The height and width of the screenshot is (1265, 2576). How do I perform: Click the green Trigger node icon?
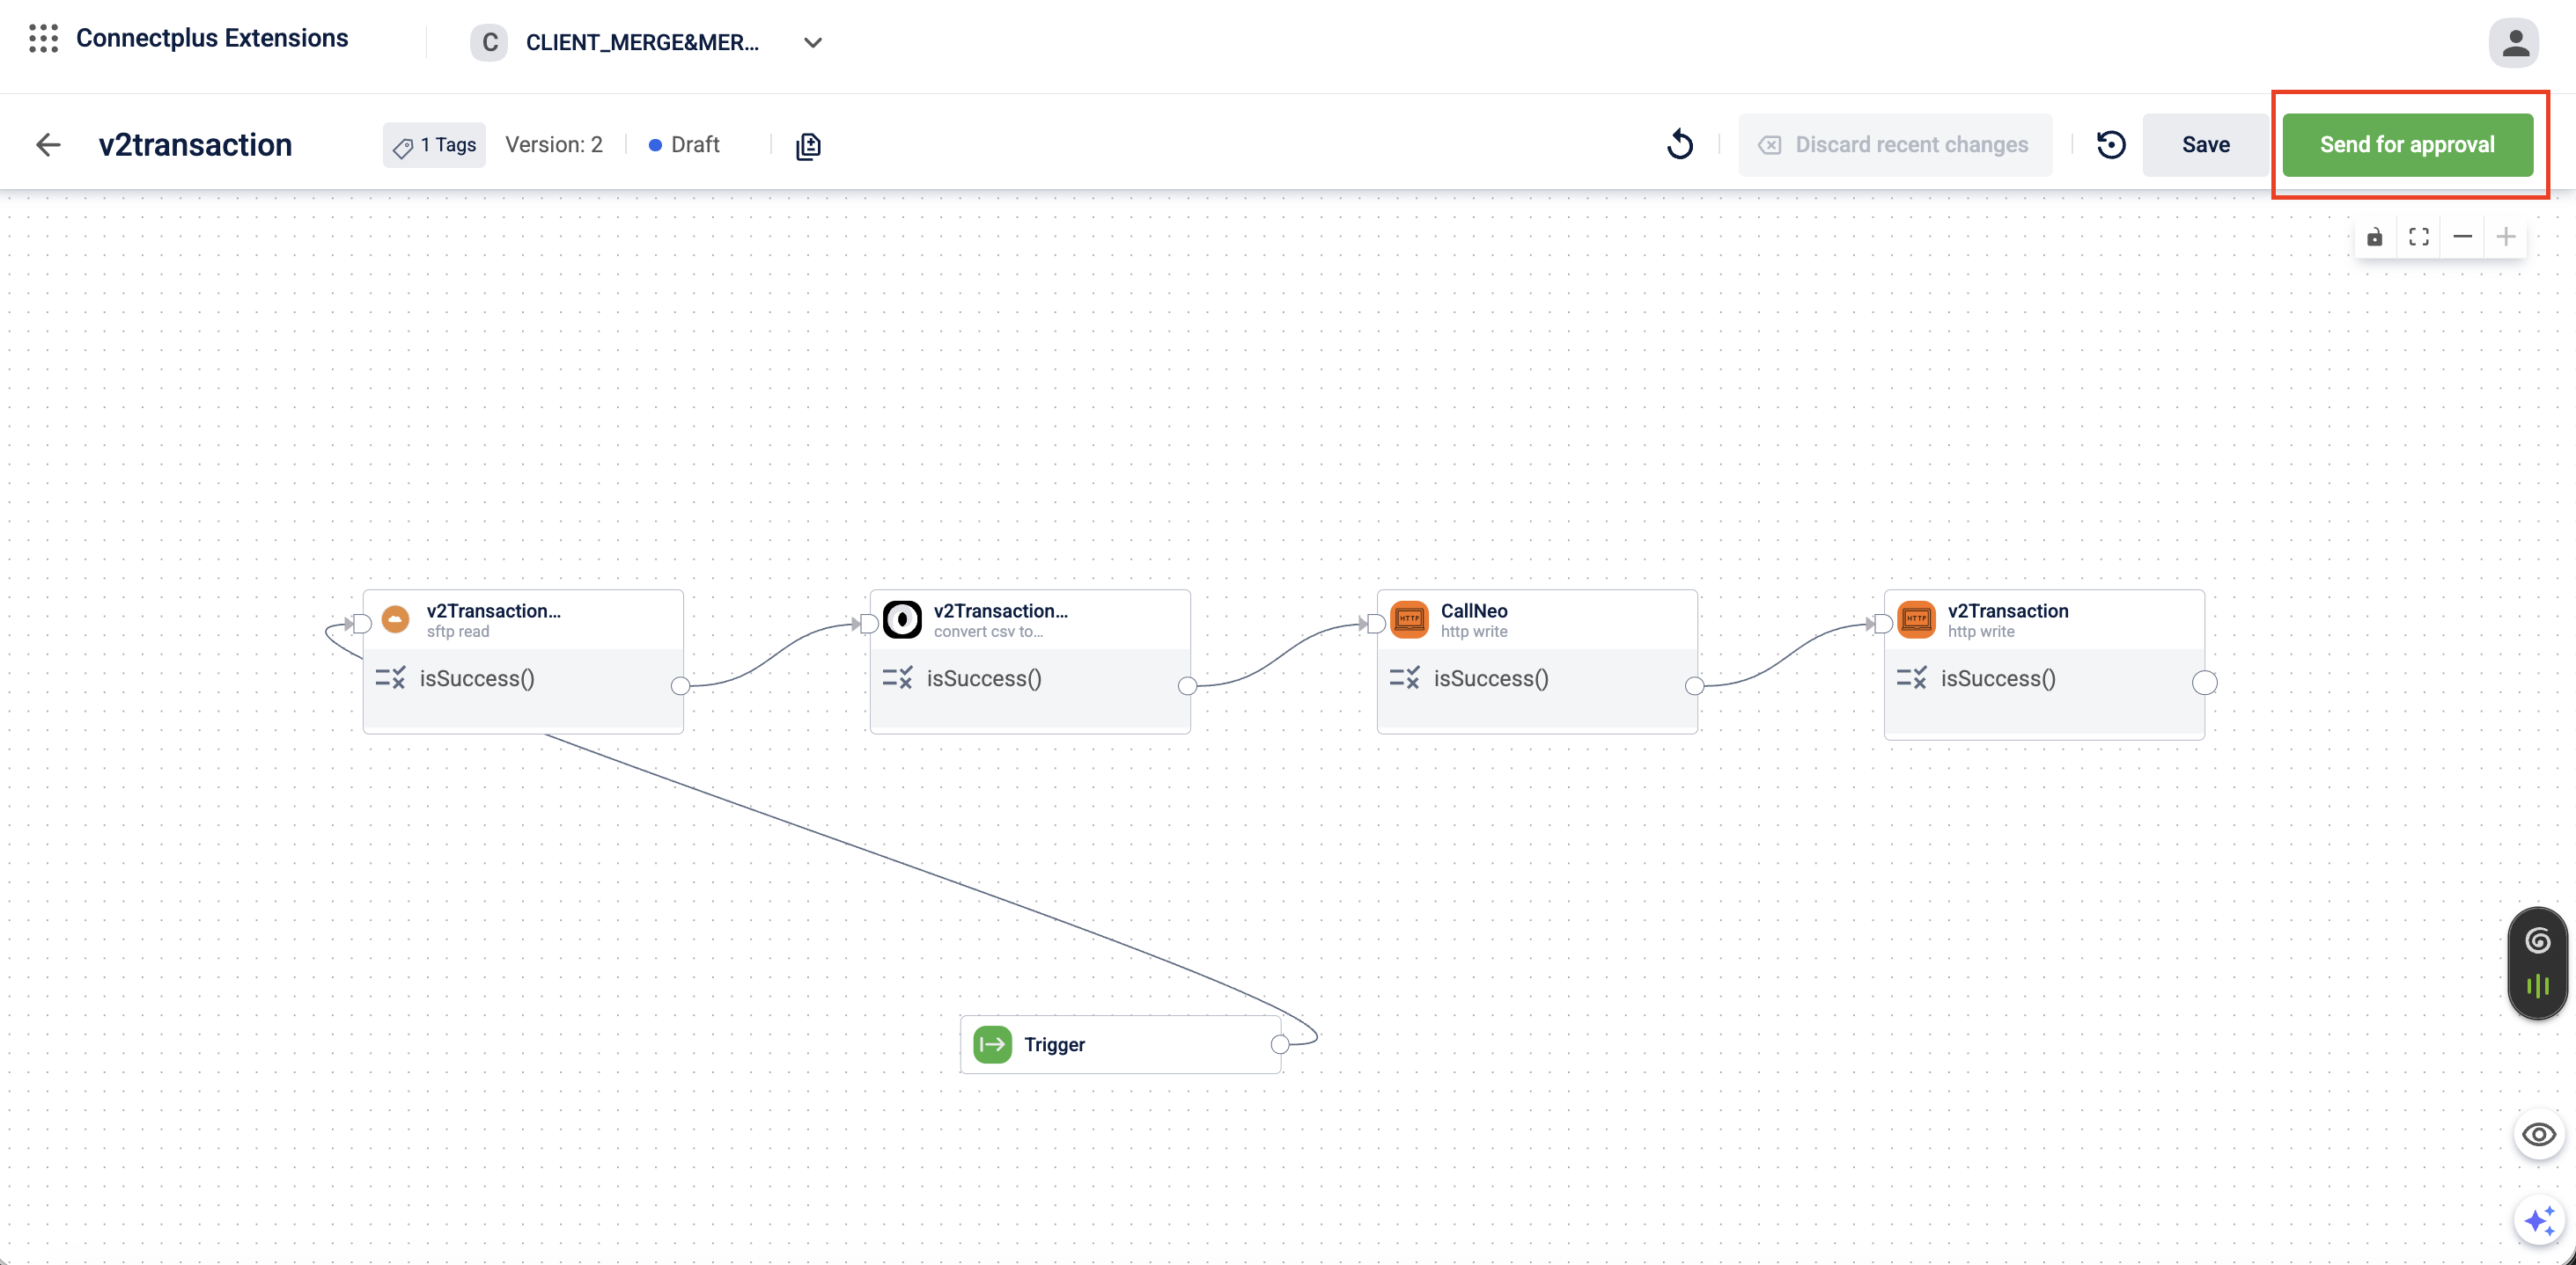click(x=992, y=1044)
